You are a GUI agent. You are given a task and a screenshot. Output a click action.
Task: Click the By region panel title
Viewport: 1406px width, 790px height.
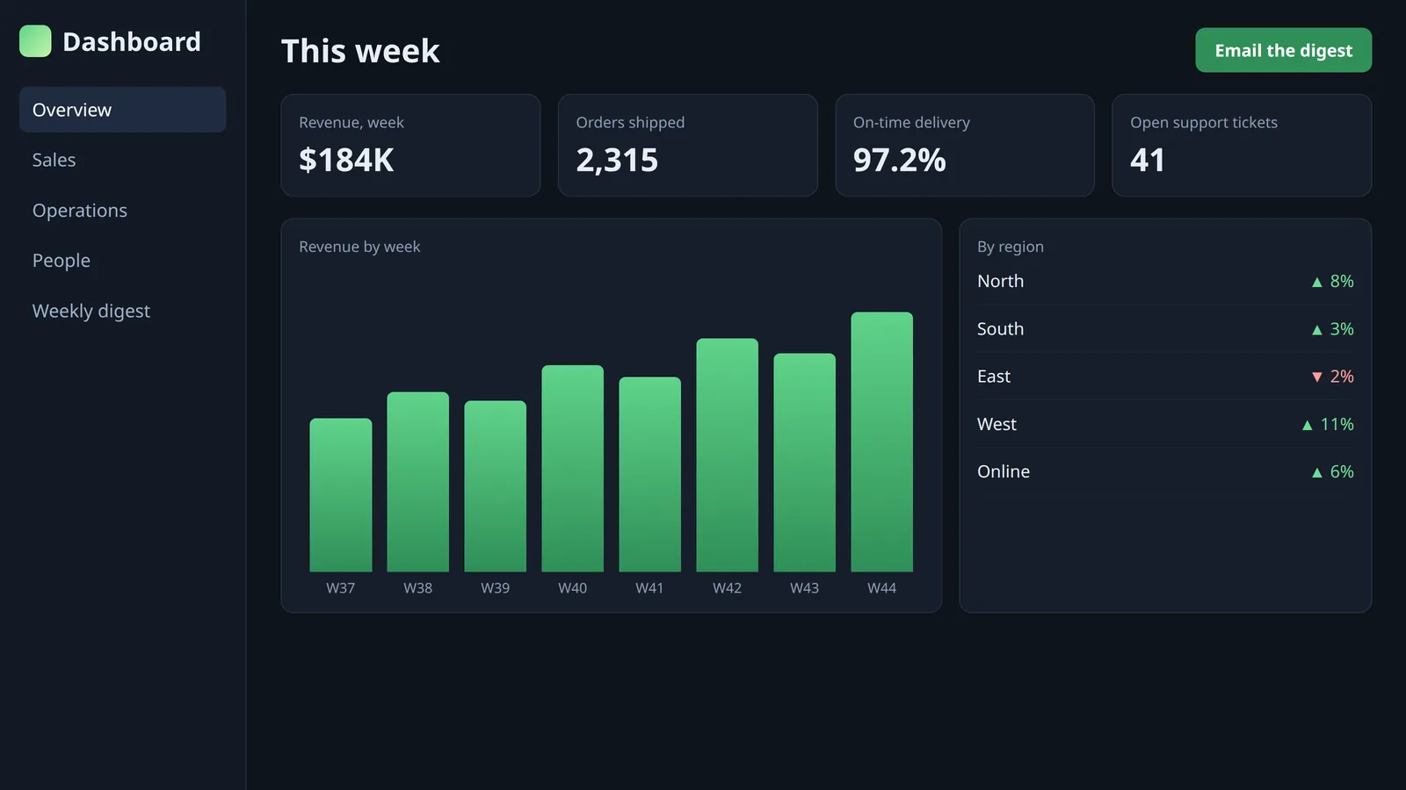[x=1011, y=247]
